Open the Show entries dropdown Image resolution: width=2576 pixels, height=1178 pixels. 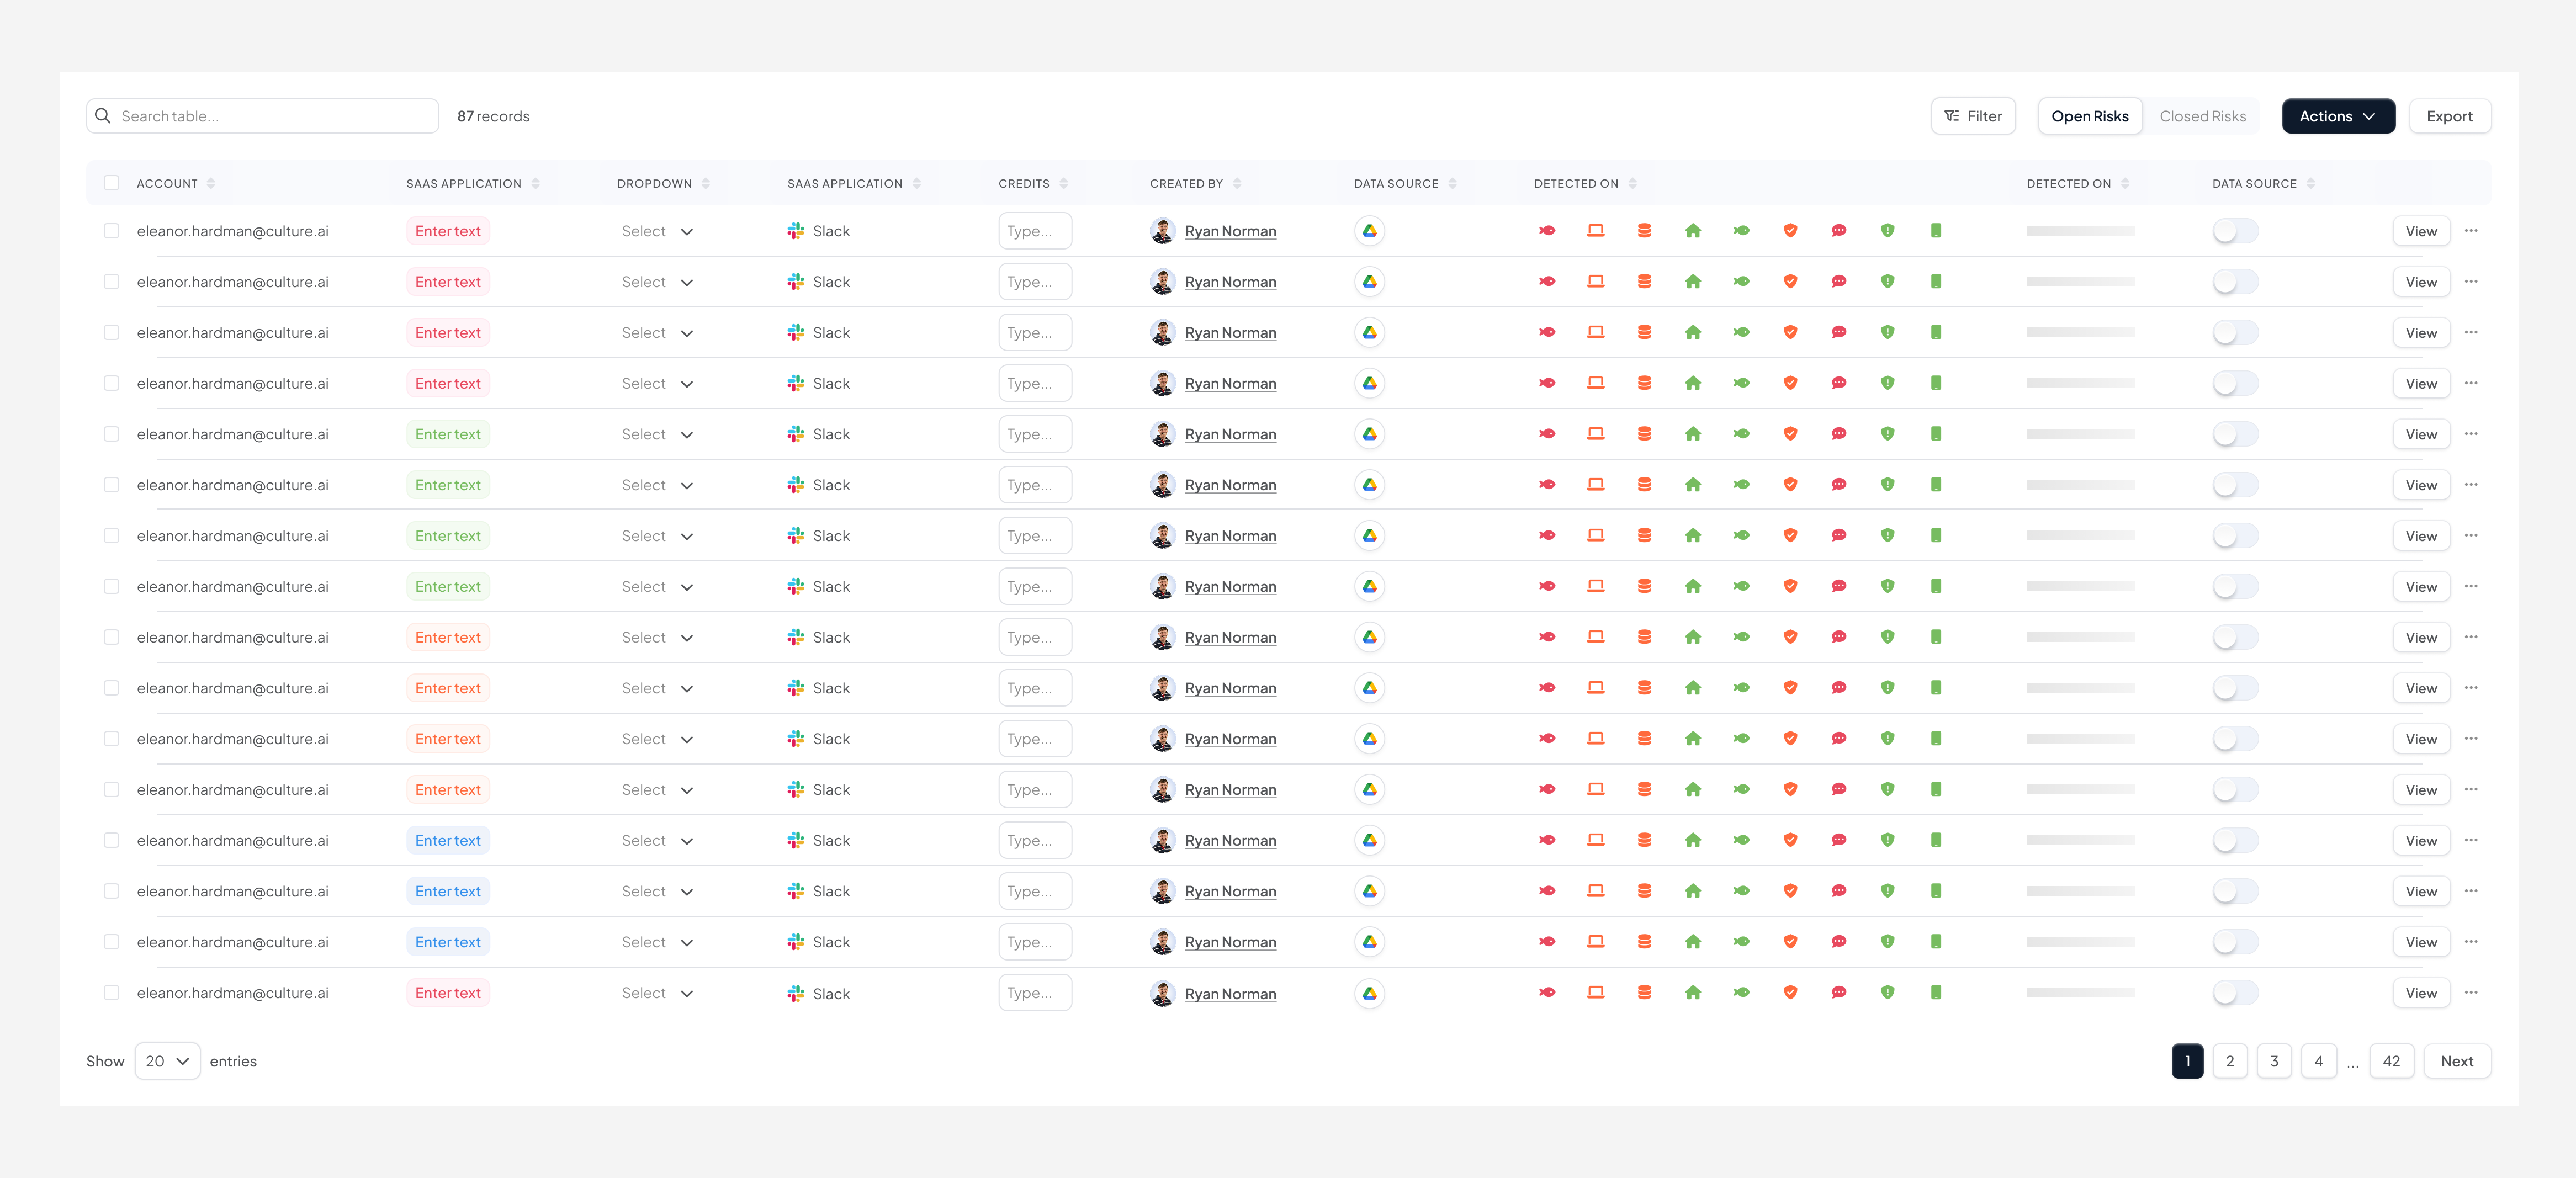point(166,1061)
